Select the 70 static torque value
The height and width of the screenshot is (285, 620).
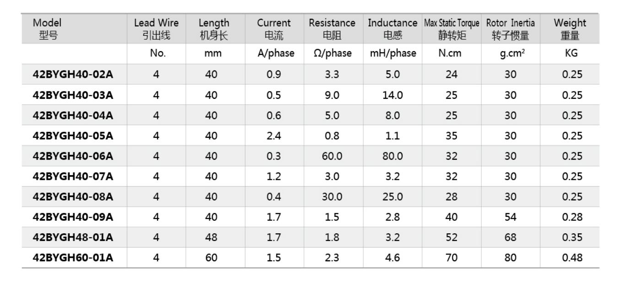click(x=451, y=258)
